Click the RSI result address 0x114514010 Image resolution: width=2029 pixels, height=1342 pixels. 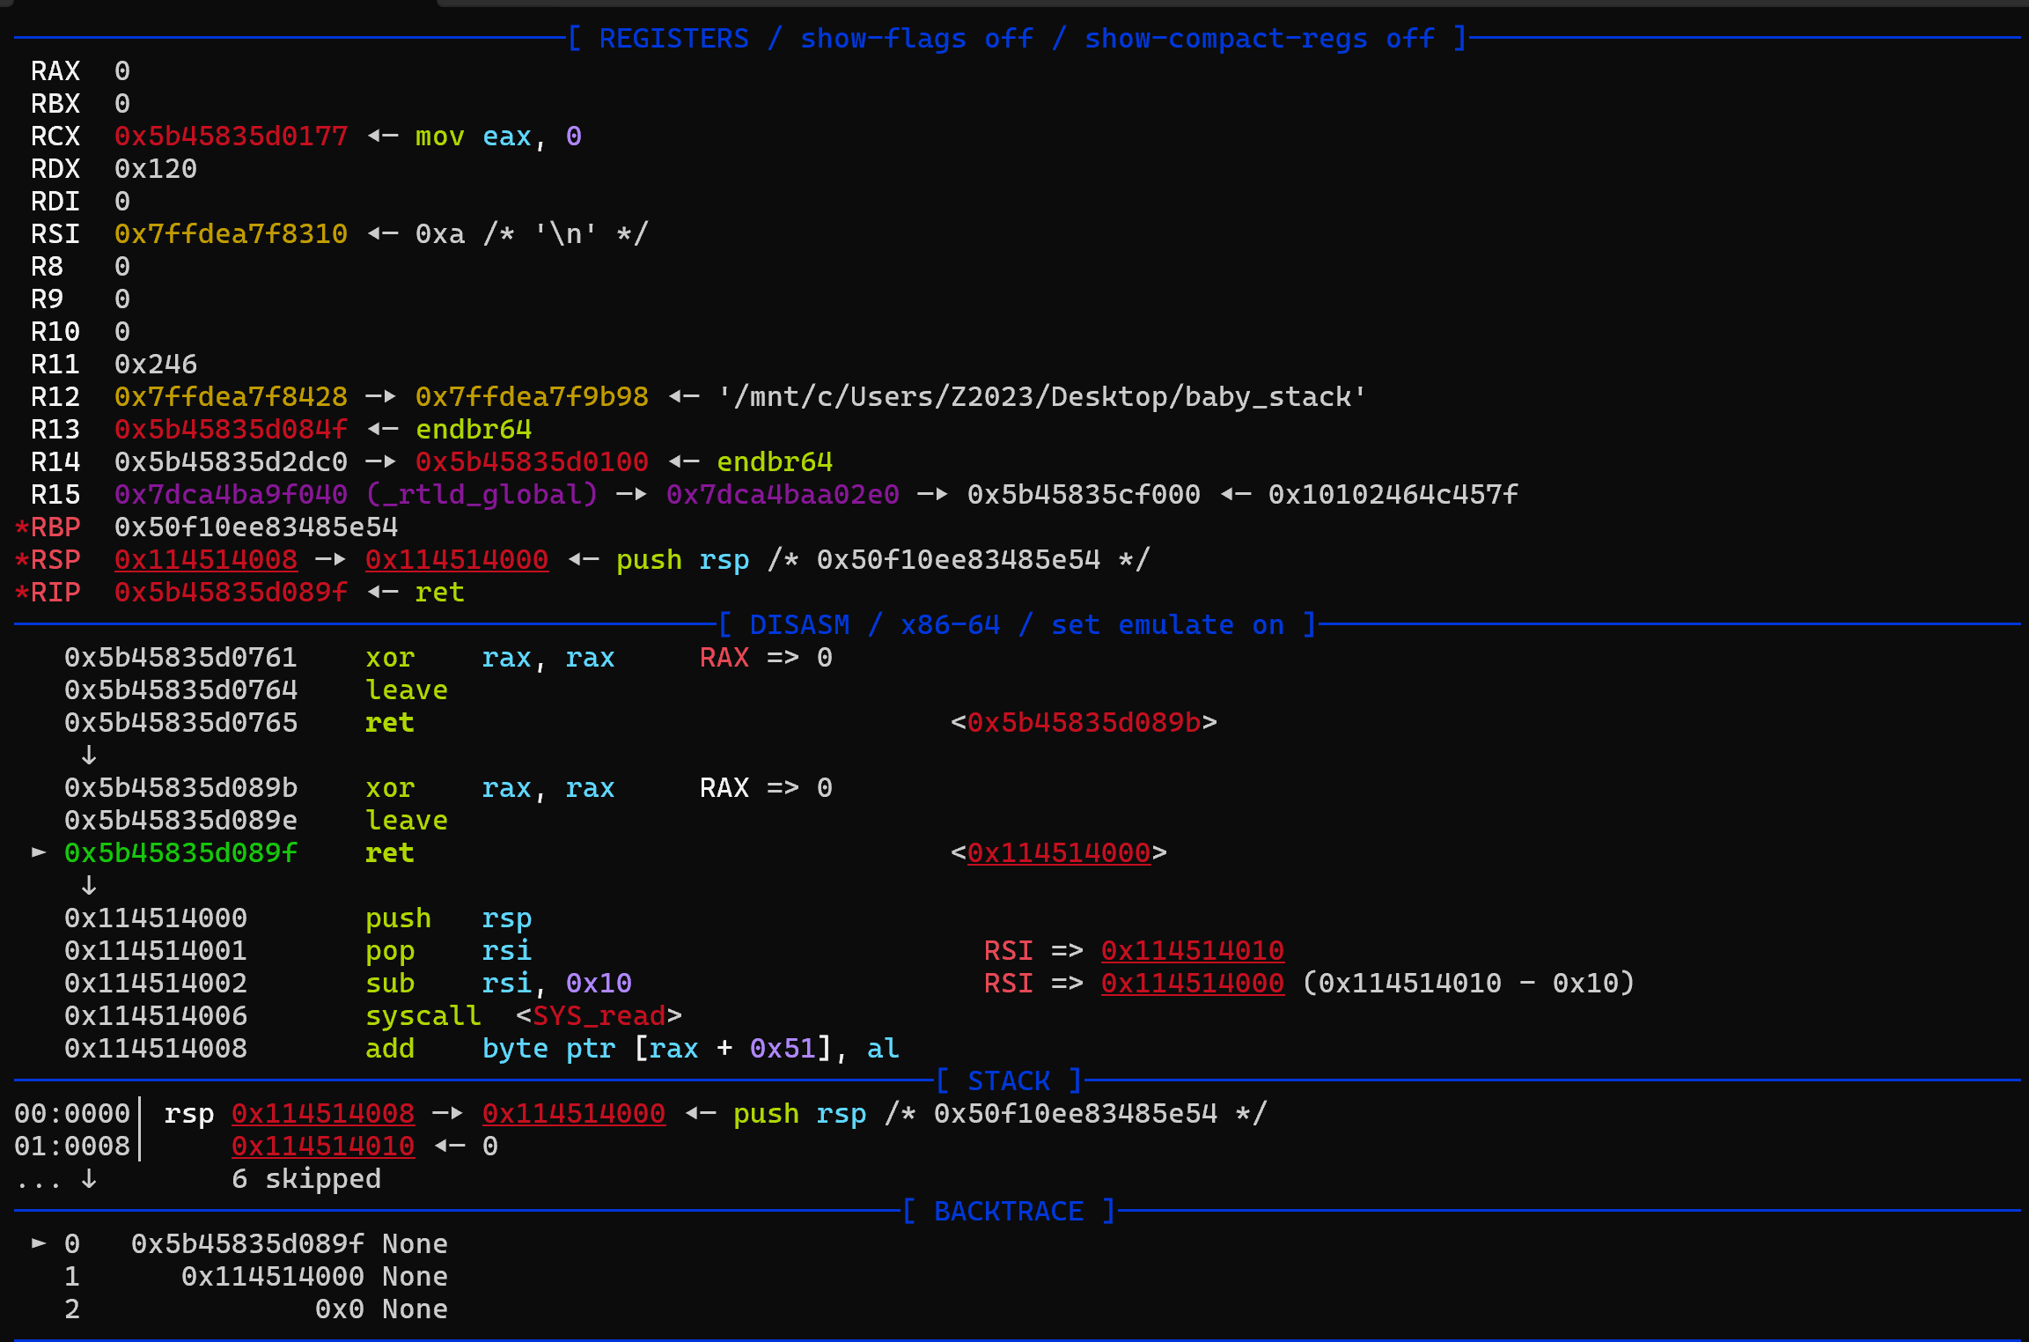1193,950
